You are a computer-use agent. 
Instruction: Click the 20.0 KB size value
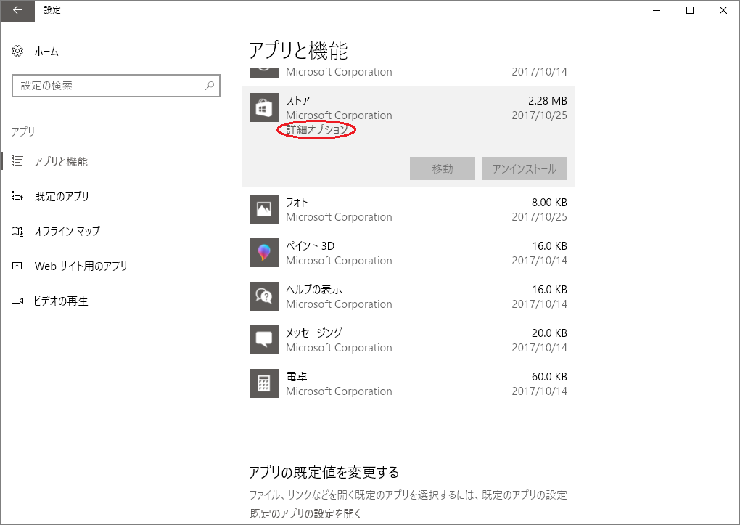(x=549, y=333)
